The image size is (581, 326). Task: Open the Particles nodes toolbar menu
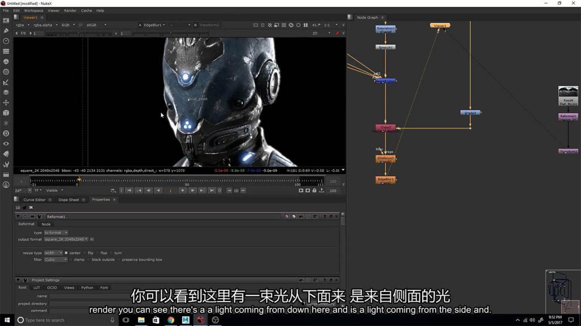[6, 123]
